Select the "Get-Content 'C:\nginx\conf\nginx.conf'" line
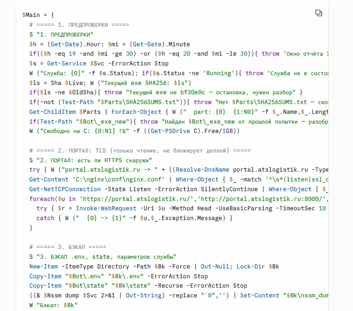This screenshot has width=353, height=311. [x=179, y=179]
